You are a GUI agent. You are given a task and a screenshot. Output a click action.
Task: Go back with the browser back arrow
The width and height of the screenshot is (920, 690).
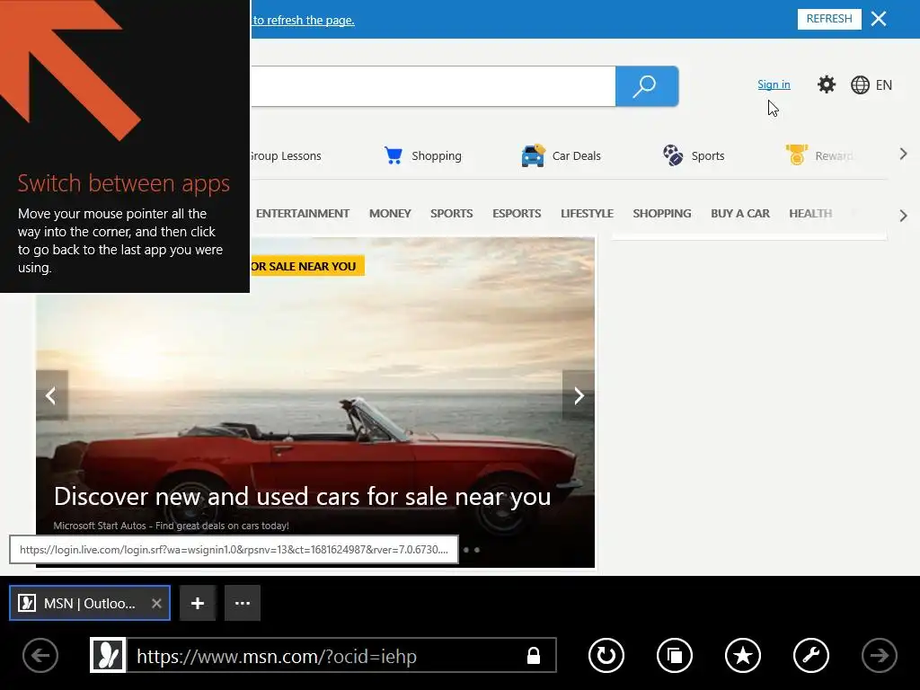pyautogui.click(x=40, y=655)
